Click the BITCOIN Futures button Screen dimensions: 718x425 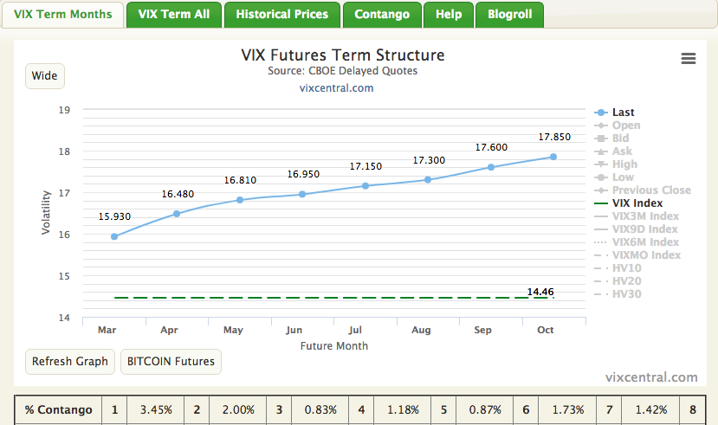(x=171, y=362)
